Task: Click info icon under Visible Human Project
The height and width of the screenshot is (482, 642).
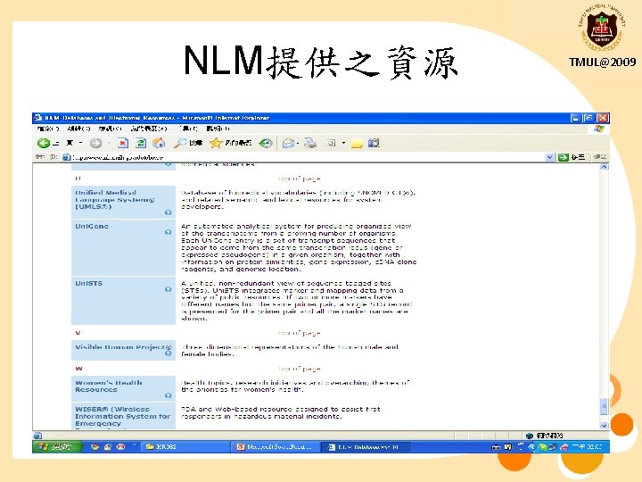Action: click(168, 353)
